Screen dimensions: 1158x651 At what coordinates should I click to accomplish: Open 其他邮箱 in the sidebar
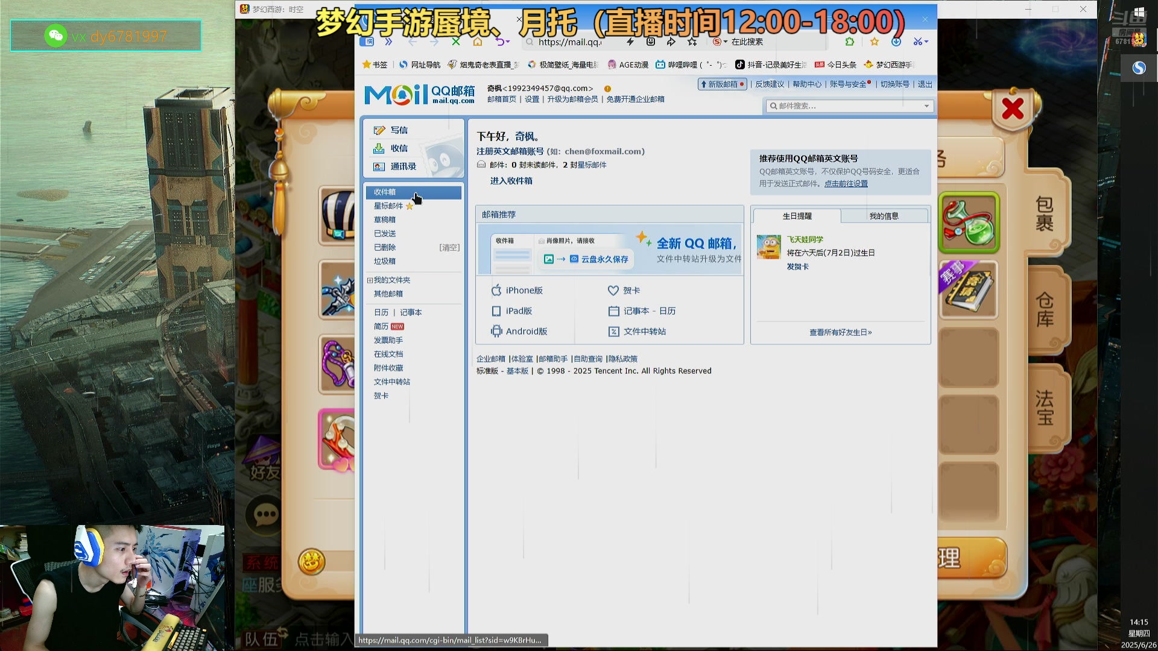coord(388,294)
